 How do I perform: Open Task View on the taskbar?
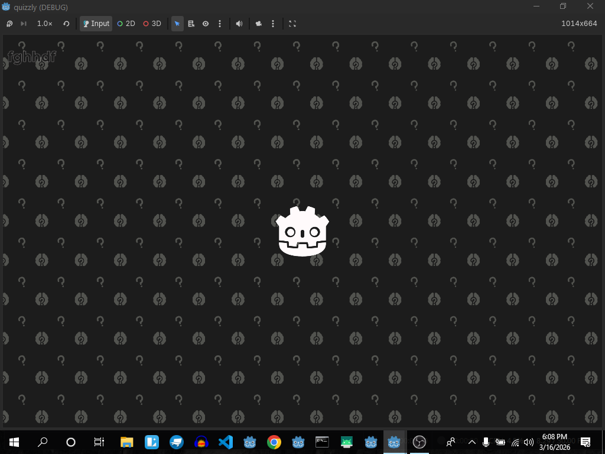tap(99, 442)
